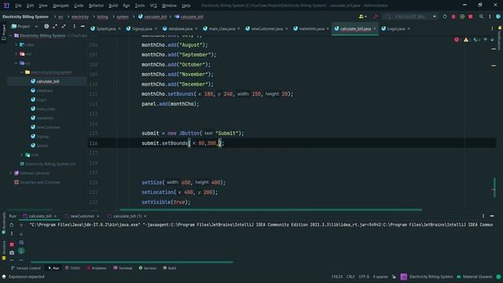Select calculate_bill class in project tree
Viewport: 503px width, 283px height.
tap(47, 82)
